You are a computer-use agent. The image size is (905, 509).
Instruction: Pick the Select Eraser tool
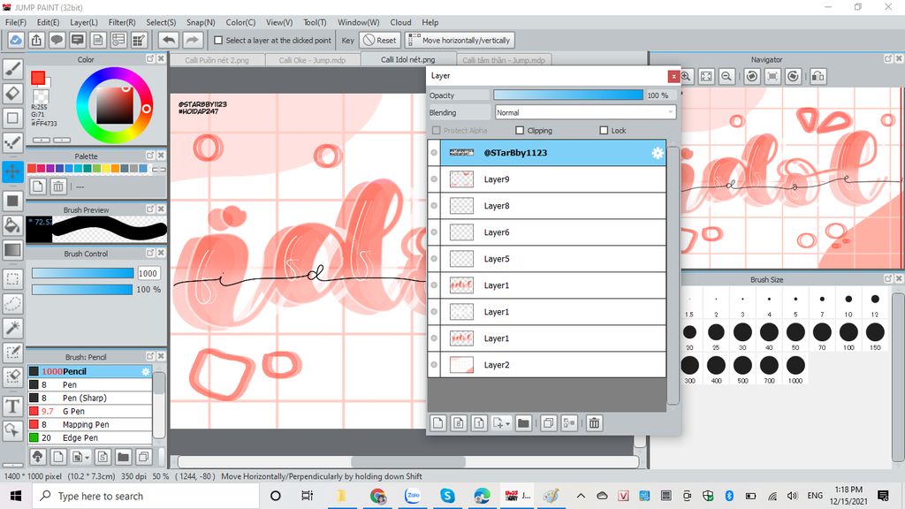pos(12,376)
